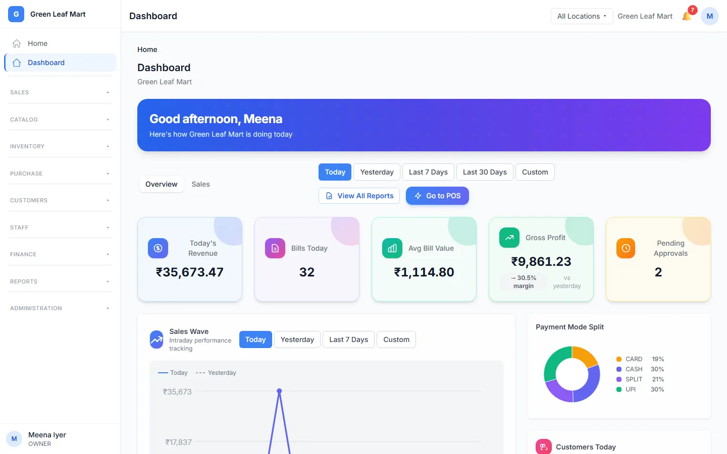This screenshot has height=454, width=727.
Task: Click the Pending Approvals clock icon
Action: [x=626, y=248]
